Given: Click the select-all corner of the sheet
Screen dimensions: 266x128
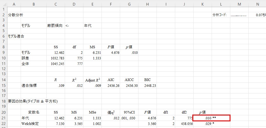Looking at the screenshot, I should coord(4,4).
